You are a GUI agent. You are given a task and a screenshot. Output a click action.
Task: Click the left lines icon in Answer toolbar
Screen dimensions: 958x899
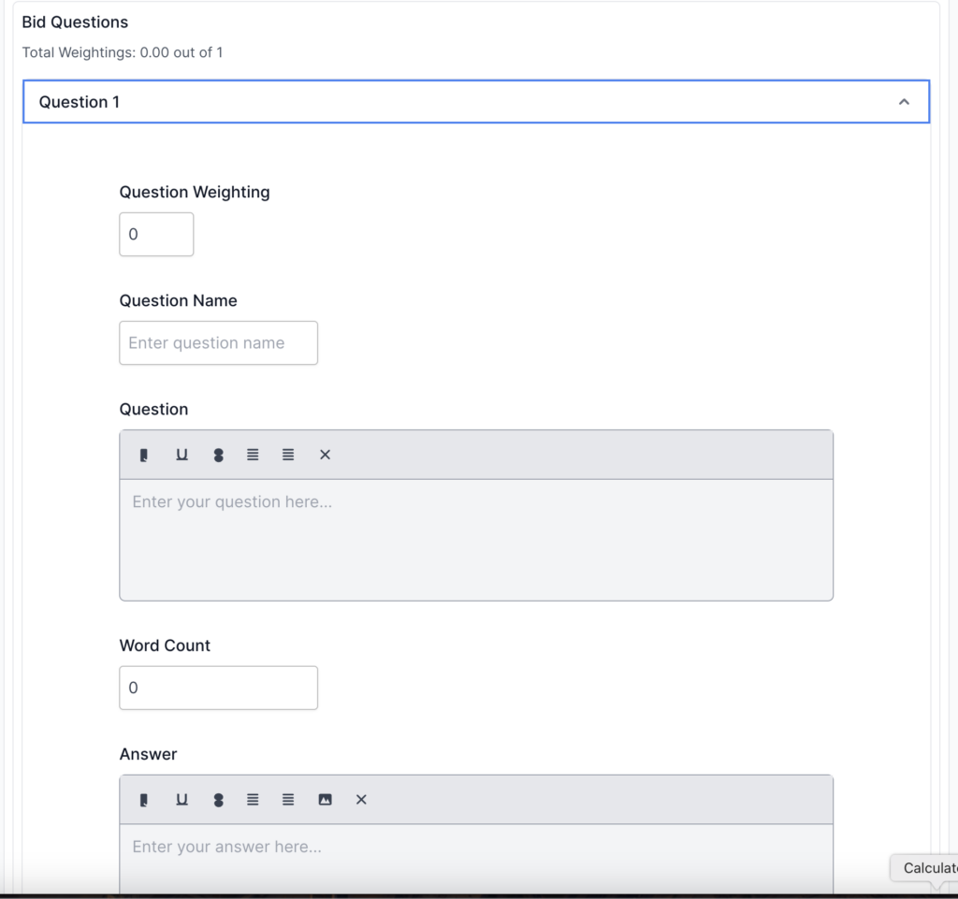(253, 800)
